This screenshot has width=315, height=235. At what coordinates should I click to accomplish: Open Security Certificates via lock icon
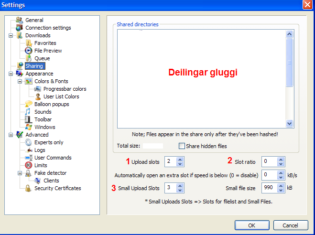pyautogui.click(x=29, y=188)
